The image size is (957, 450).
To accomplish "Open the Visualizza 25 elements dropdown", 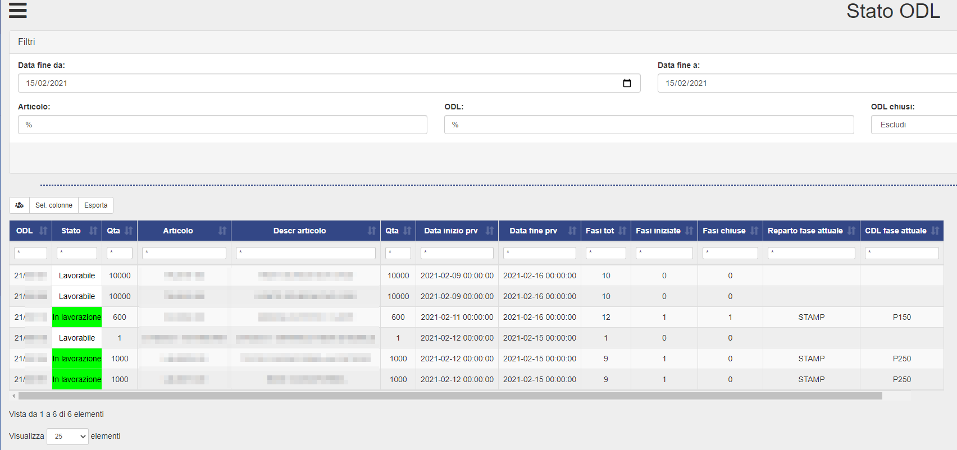I will click(67, 436).
